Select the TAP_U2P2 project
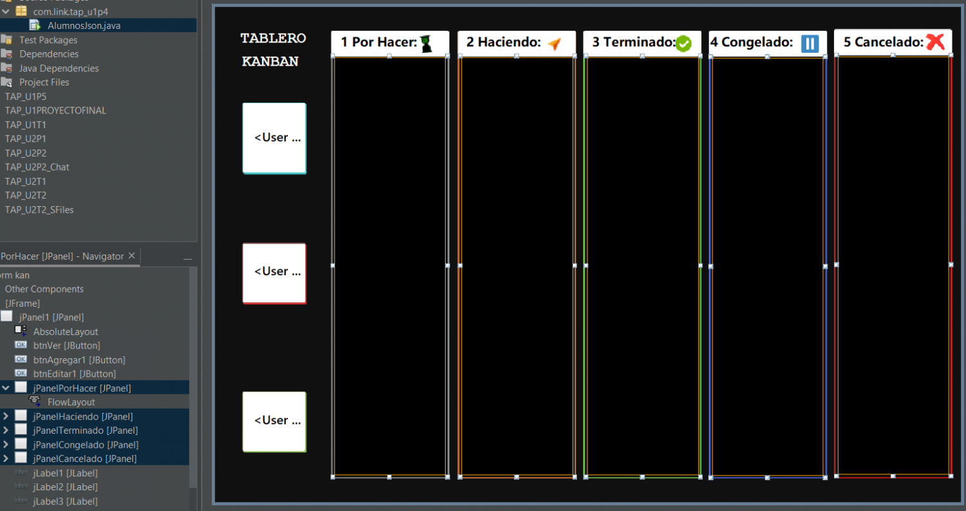 26,153
